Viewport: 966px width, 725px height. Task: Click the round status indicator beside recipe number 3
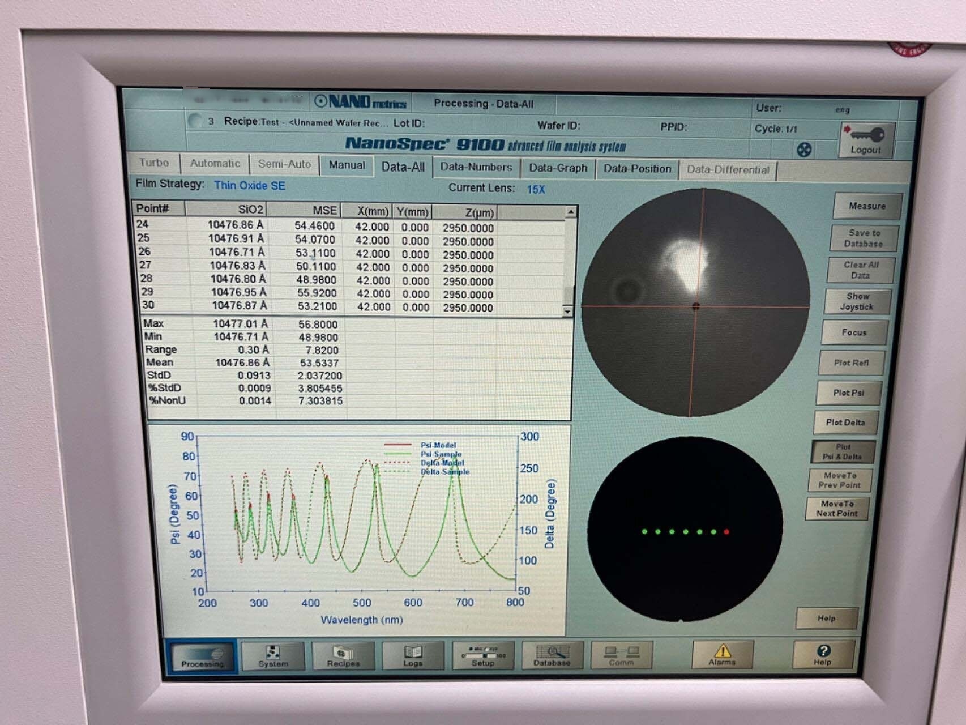click(x=196, y=121)
